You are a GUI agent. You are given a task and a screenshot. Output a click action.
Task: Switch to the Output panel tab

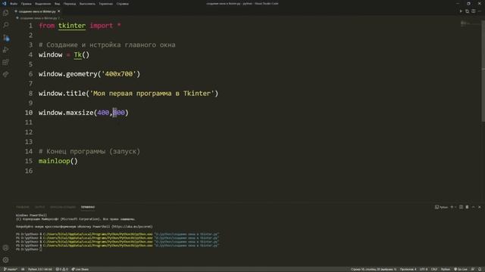(39, 207)
